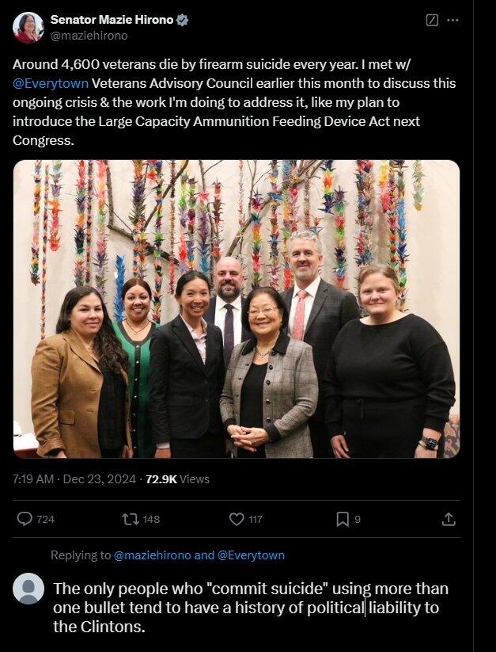496x652 pixels.
Task: Open the @maziehirono handle under the display name
Action: 89,36
